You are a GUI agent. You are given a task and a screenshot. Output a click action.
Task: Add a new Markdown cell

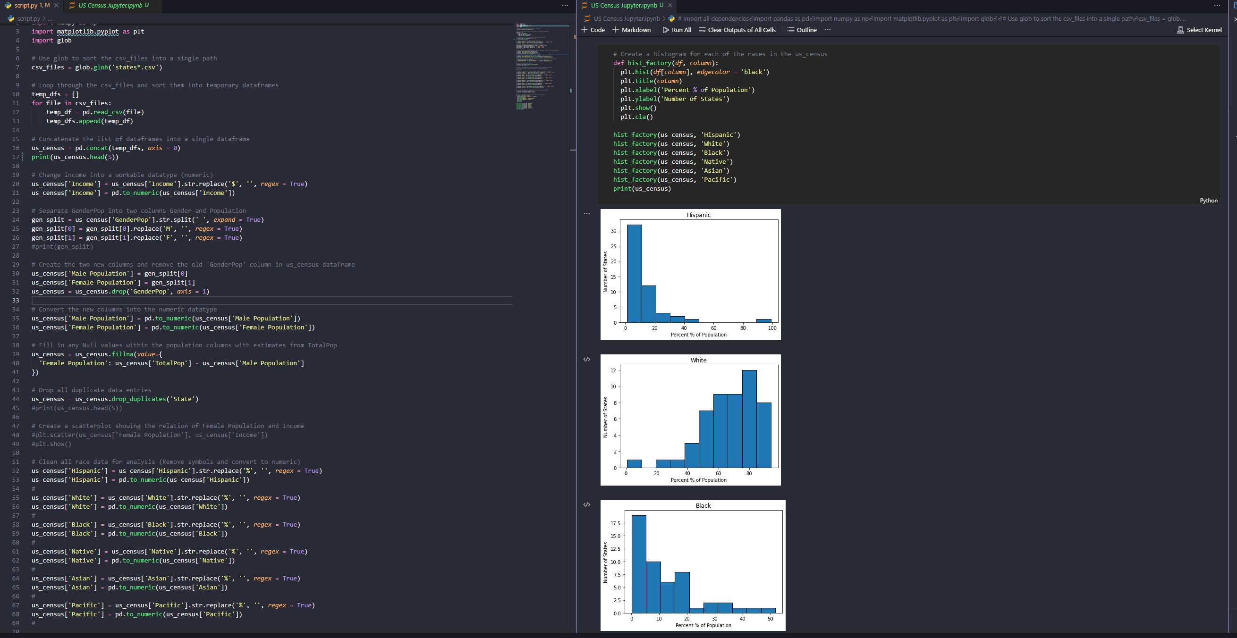(x=632, y=30)
